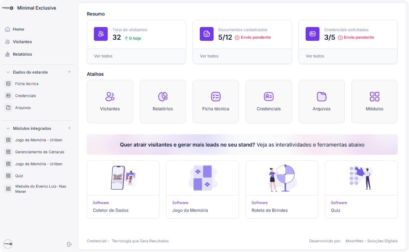409x252 pixels.
Task: Open the Roleta de Brindes software card thumbnail
Action: point(281,177)
